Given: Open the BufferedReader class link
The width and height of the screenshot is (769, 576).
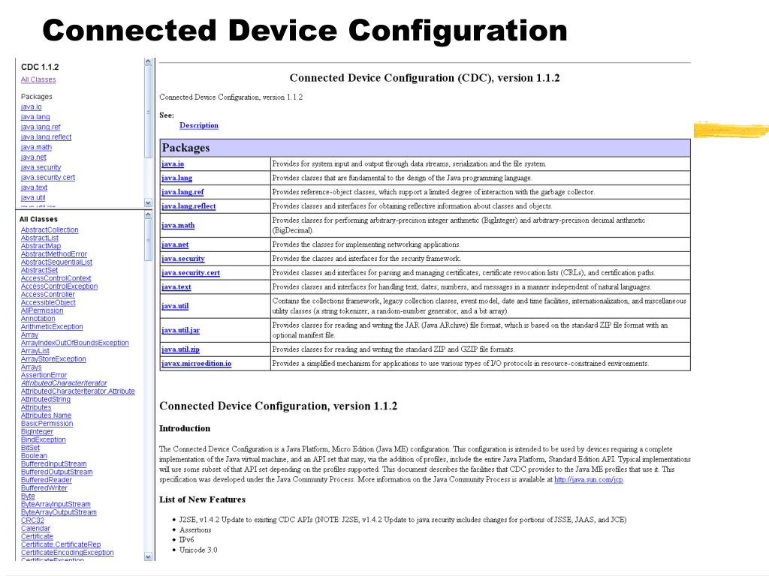Looking at the screenshot, I should 47,480.
